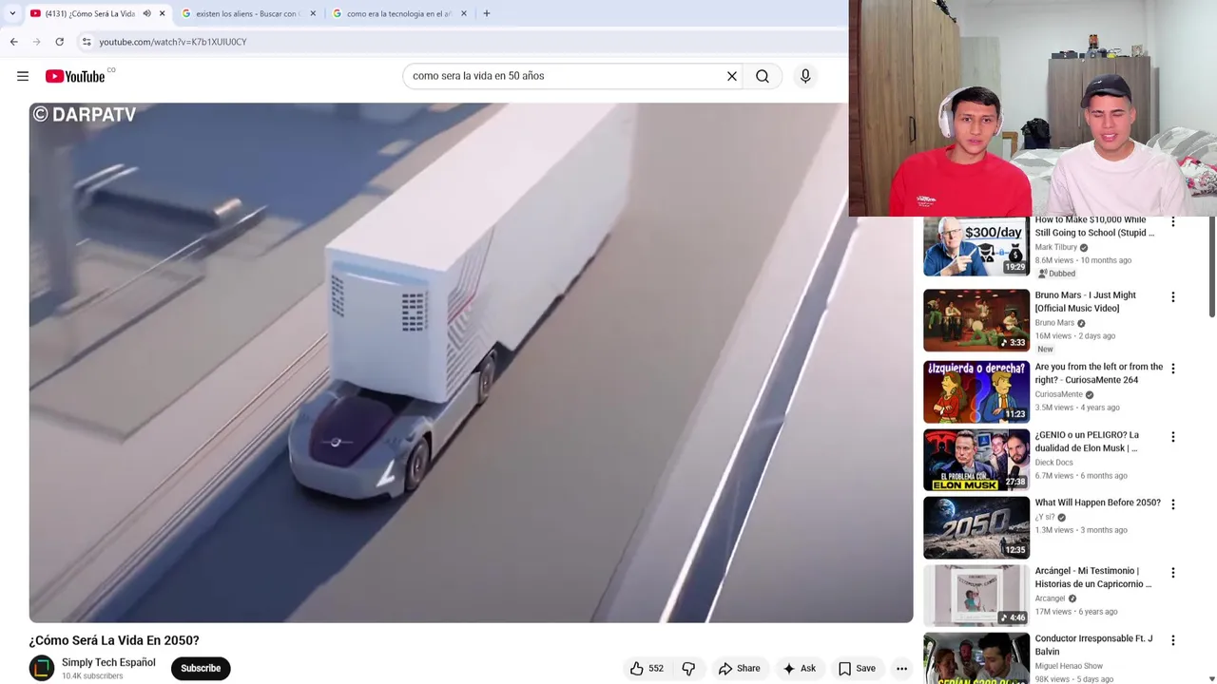Image resolution: width=1217 pixels, height=684 pixels.
Task: Click the YouTube search input field
Action: pos(566,76)
